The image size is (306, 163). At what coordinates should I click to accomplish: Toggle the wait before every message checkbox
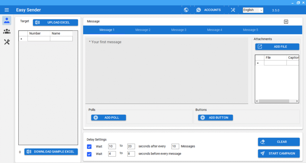[89, 154]
